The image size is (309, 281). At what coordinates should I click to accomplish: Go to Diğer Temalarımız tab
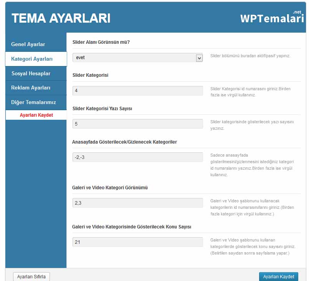pos(36,102)
